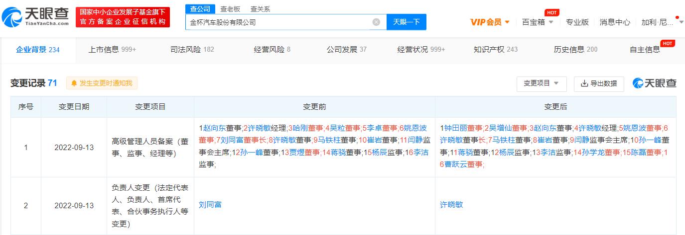
Task: Click the 变更记录 71 heading
Action: tap(34, 83)
